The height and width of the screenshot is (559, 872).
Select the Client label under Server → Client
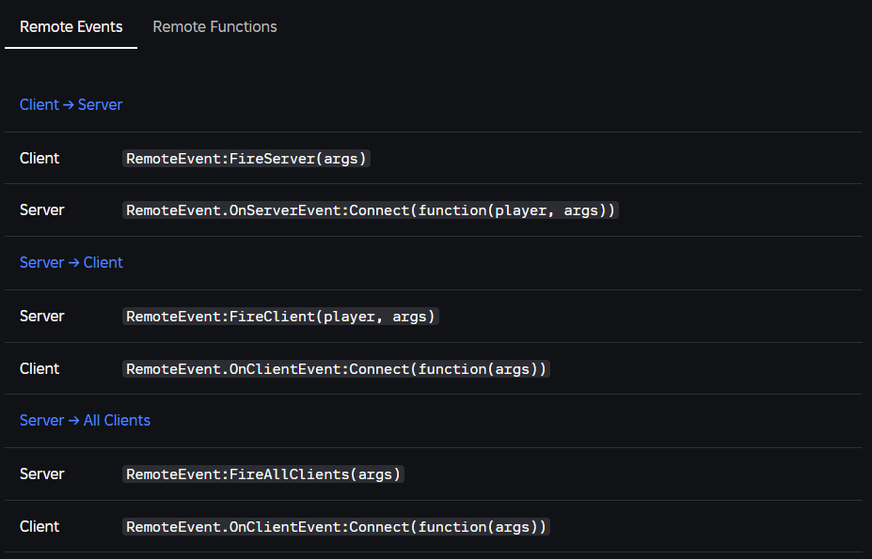point(39,368)
